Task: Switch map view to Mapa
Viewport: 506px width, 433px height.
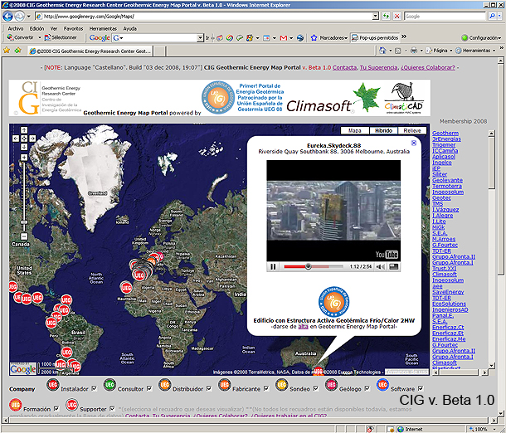Action: [x=355, y=130]
